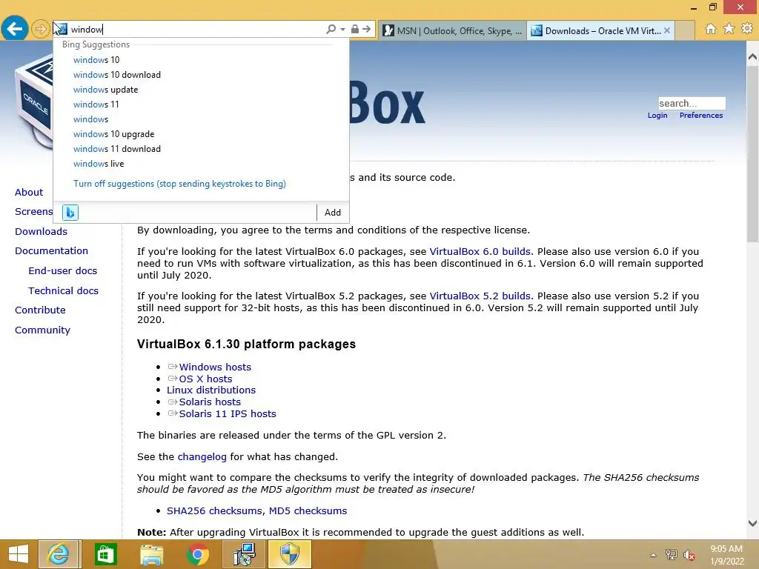Launch Google Chrome from the taskbar
Screen dimensions: 759x569
[x=197, y=554]
